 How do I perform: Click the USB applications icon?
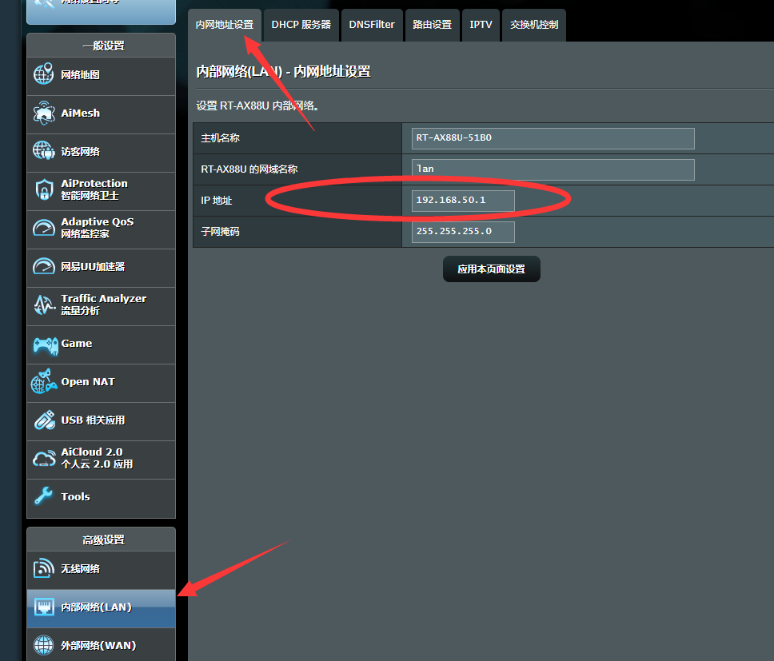pos(43,420)
